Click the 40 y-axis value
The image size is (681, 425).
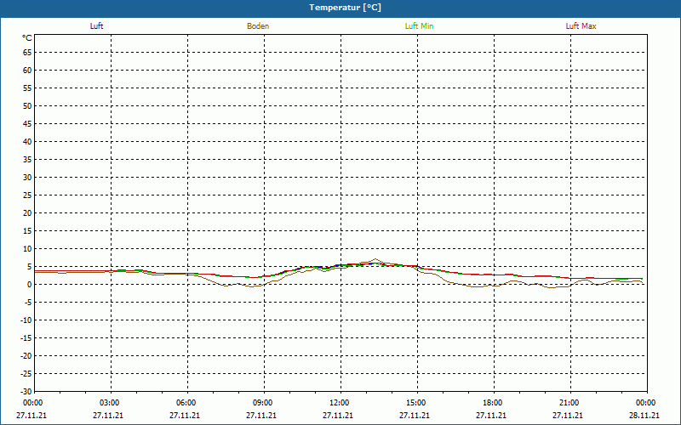(x=27, y=142)
